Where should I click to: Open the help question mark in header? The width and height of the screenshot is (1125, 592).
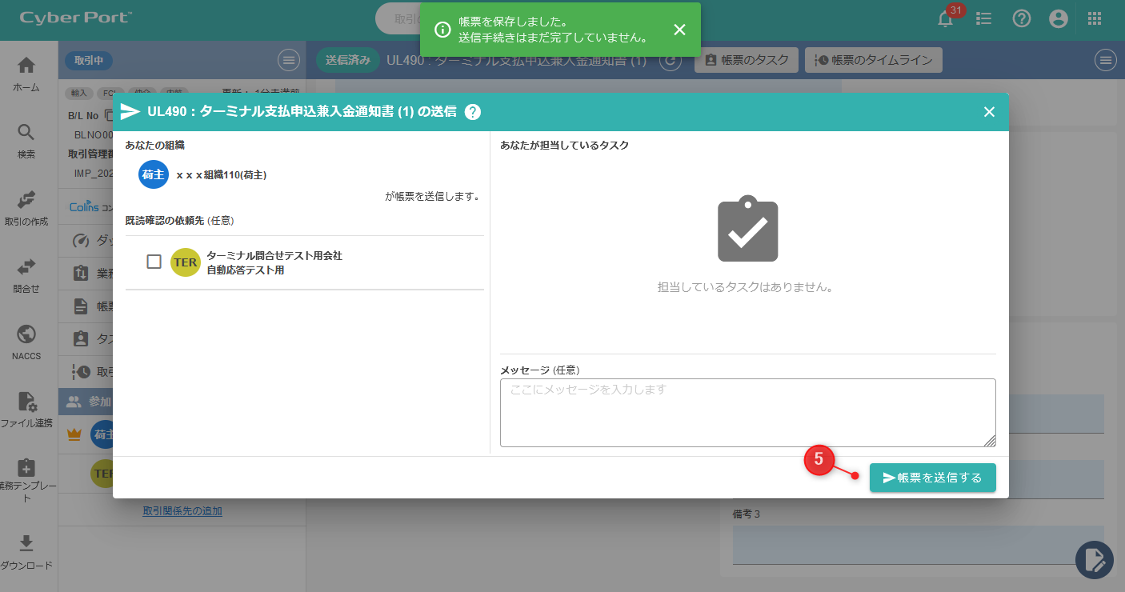click(1021, 19)
